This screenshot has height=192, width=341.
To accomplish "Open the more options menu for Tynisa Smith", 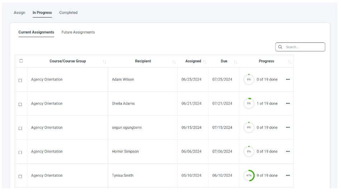I will click(x=288, y=176).
